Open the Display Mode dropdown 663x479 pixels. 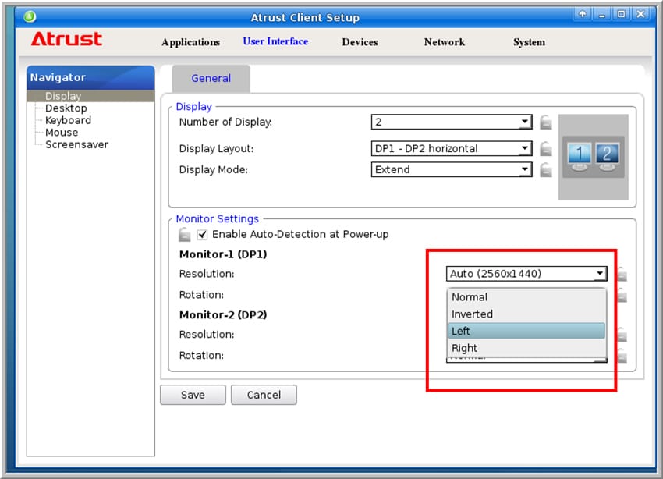pos(451,170)
